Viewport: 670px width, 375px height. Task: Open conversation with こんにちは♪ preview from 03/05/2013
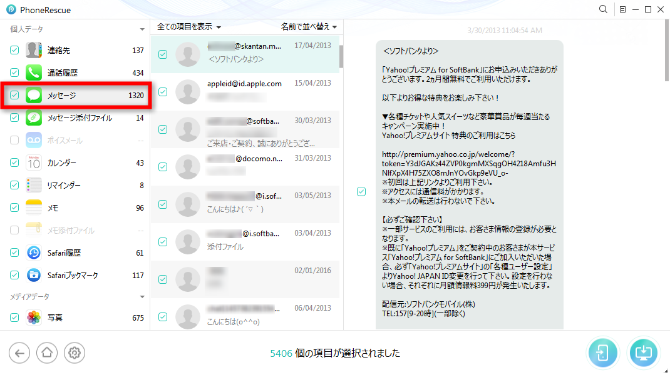tap(245, 204)
